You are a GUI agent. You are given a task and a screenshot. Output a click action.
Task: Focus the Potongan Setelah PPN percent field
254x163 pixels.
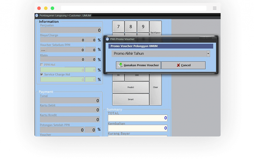(x=90, y=130)
